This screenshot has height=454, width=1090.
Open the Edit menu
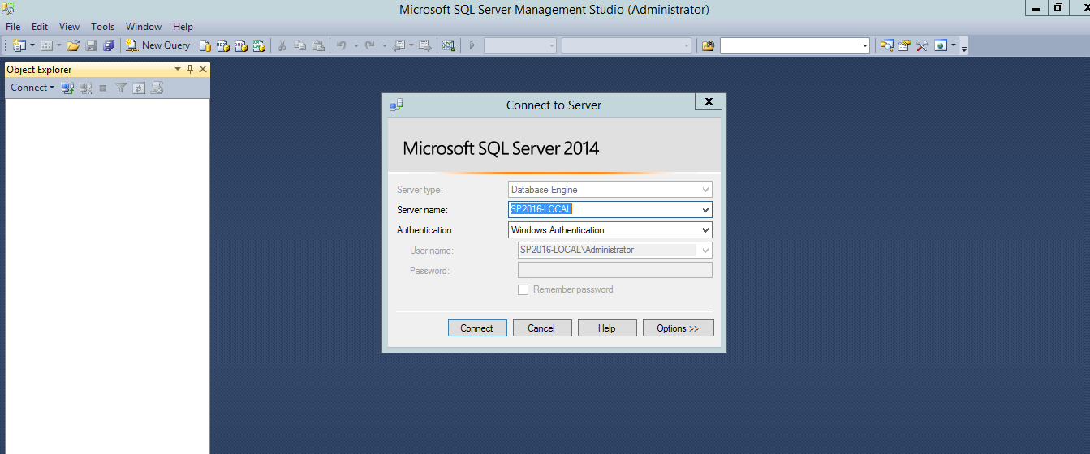[x=40, y=27]
